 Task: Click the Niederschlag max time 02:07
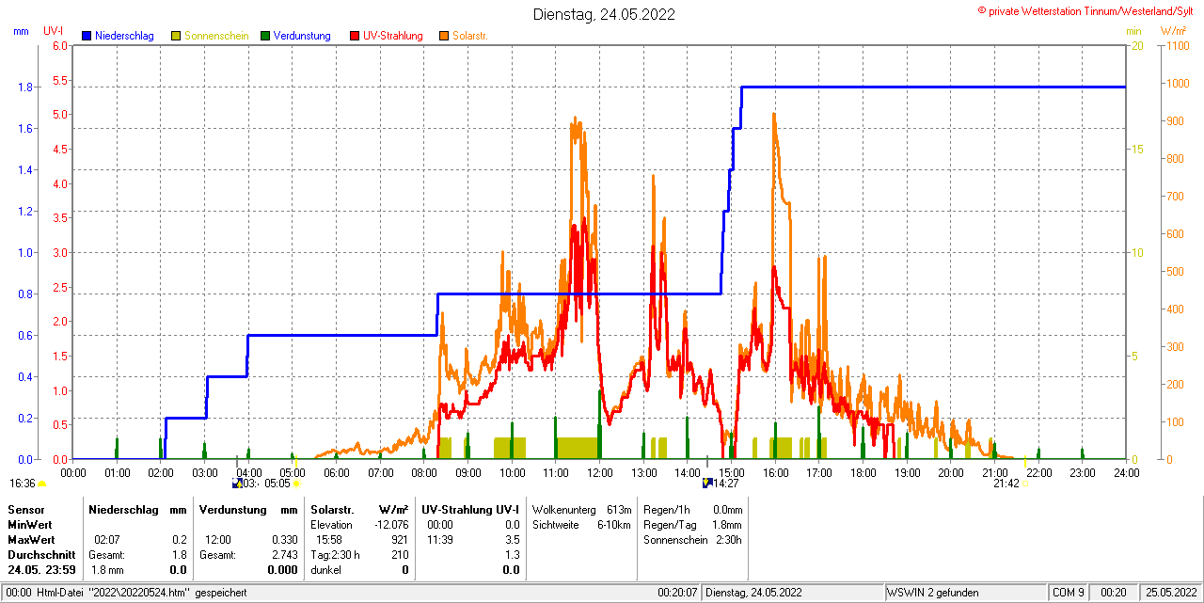(106, 540)
